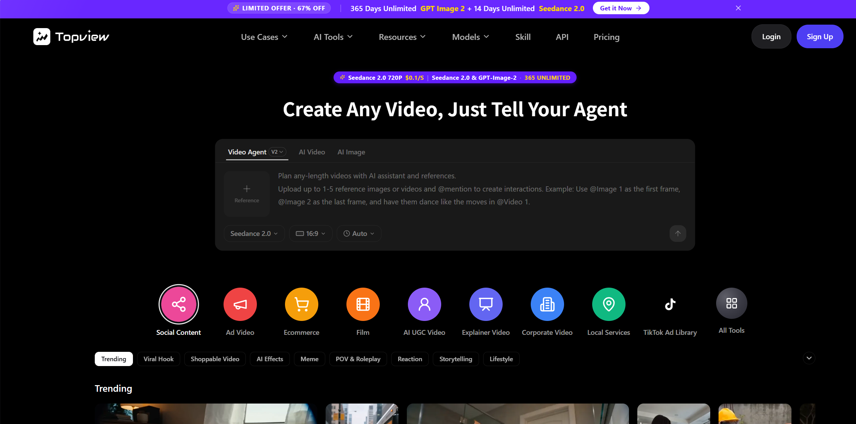
Task: Open the Skill page
Action: [523, 37]
